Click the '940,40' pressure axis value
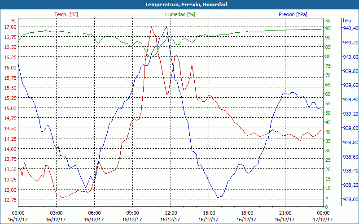This screenshot has width=359, height=224. [x=350, y=28]
